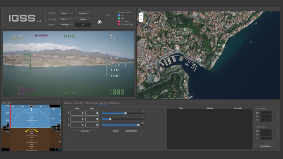
Task: Click the P gain slider handle
Action: tap(125, 113)
